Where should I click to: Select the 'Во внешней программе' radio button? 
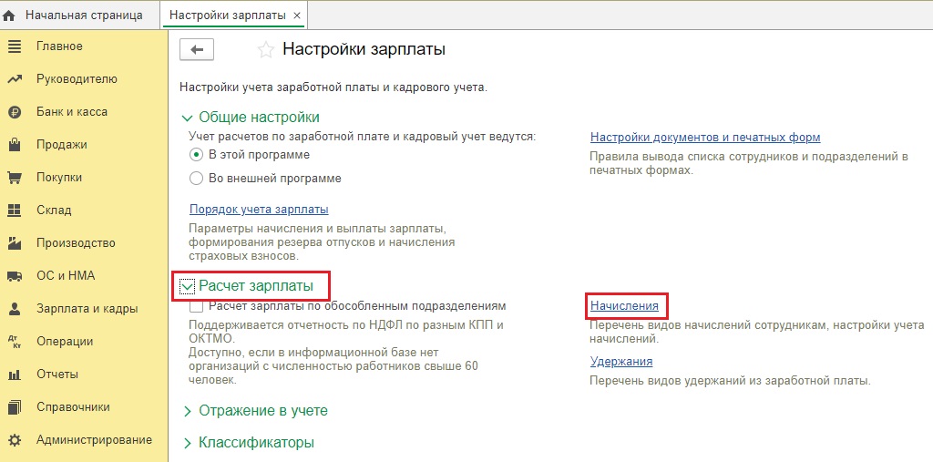tap(196, 178)
